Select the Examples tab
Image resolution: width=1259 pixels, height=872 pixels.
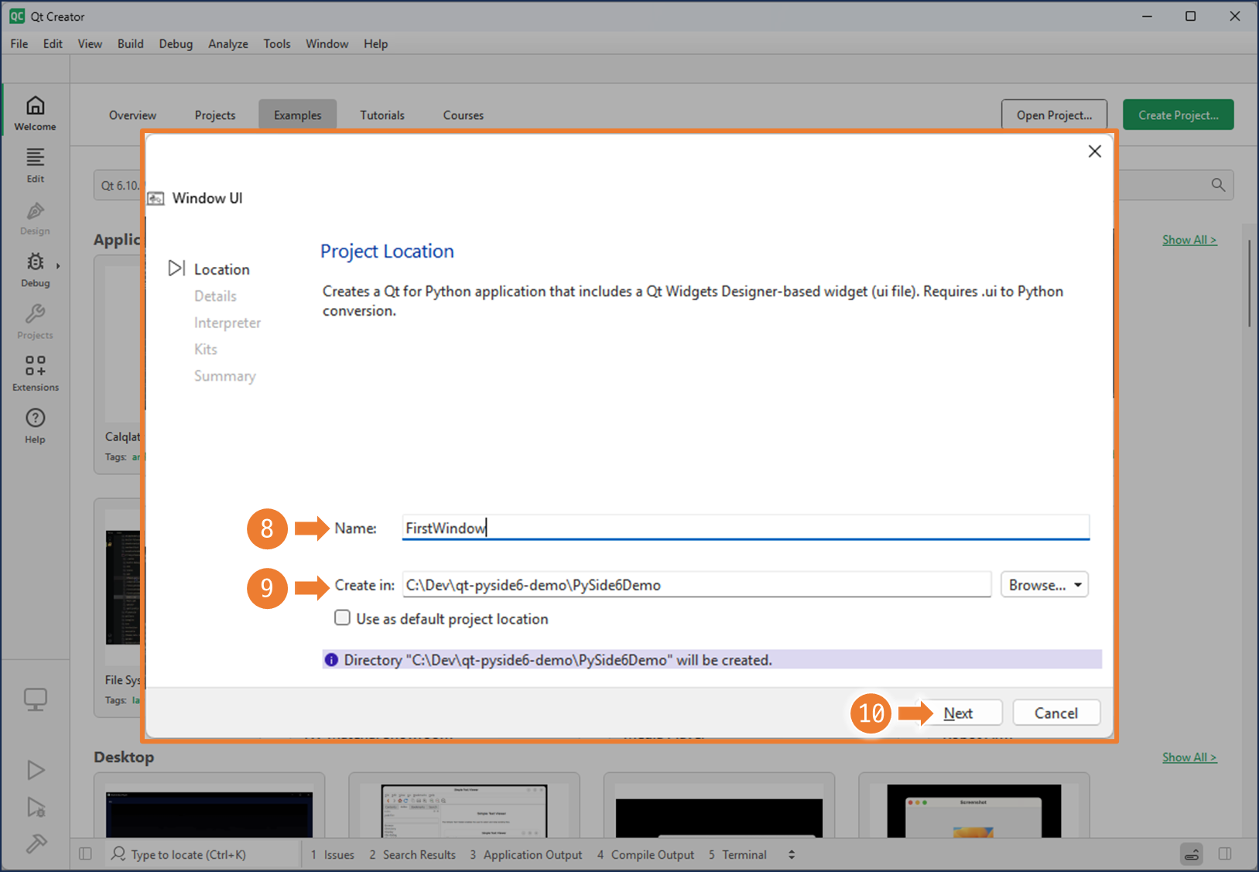pyautogui.click(x=297, y=115)
